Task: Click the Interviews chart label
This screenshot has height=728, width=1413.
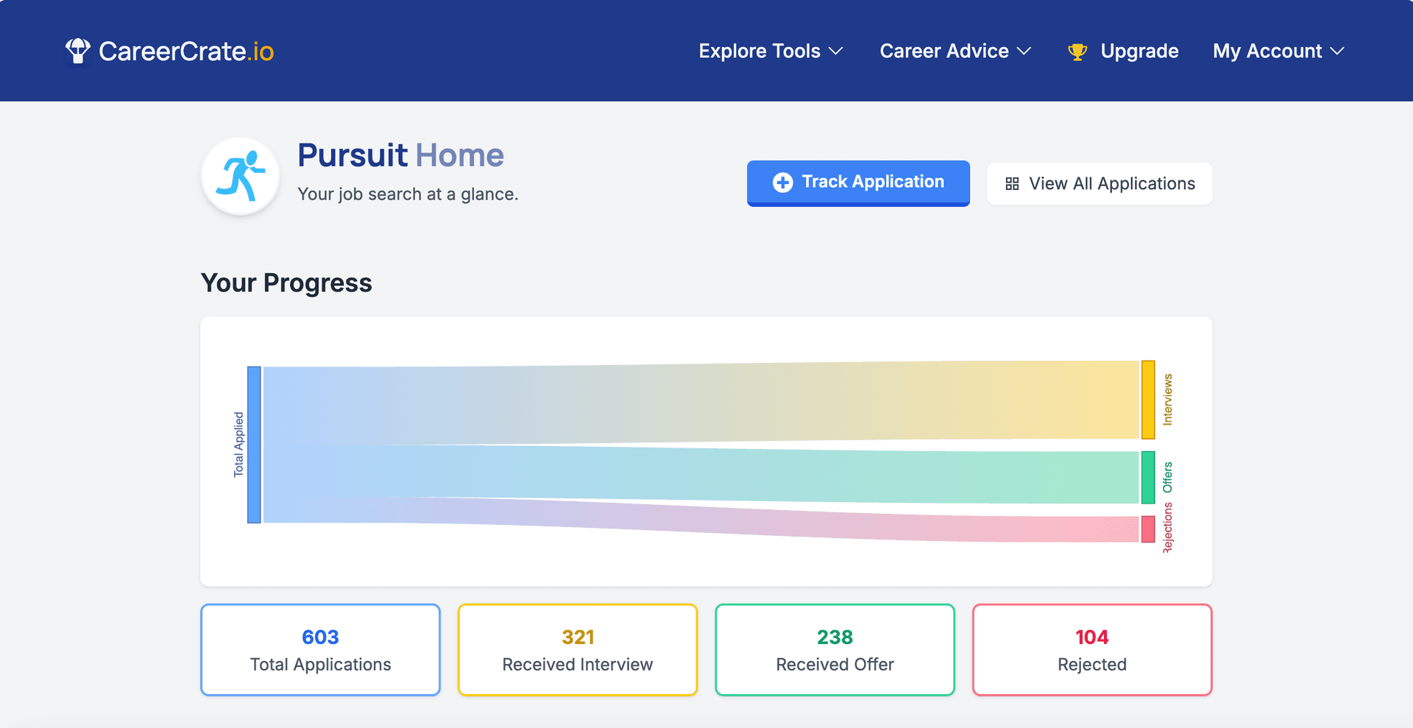Action: tap(1167, 400)
